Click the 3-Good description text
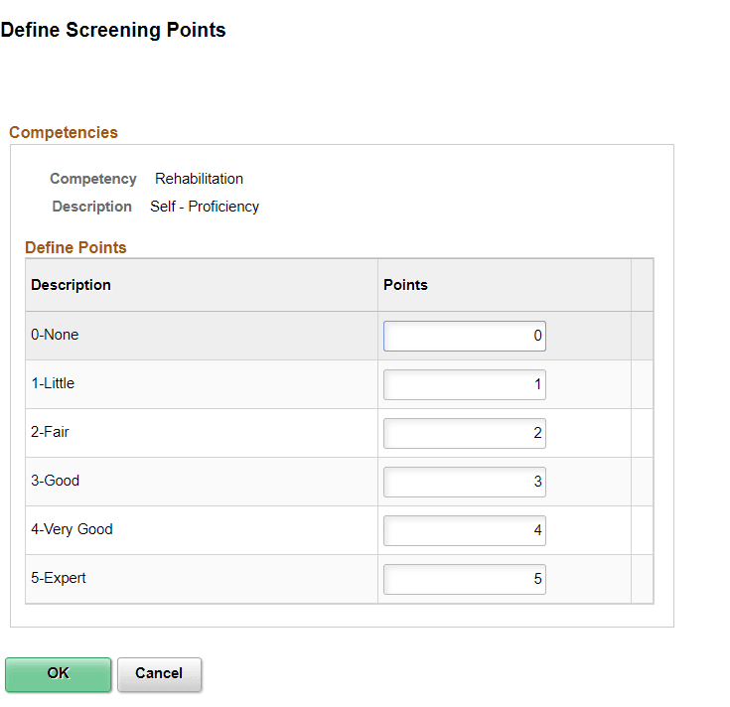 tap(55, 481)
